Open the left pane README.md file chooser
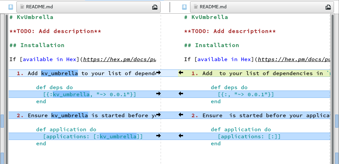 88,7
